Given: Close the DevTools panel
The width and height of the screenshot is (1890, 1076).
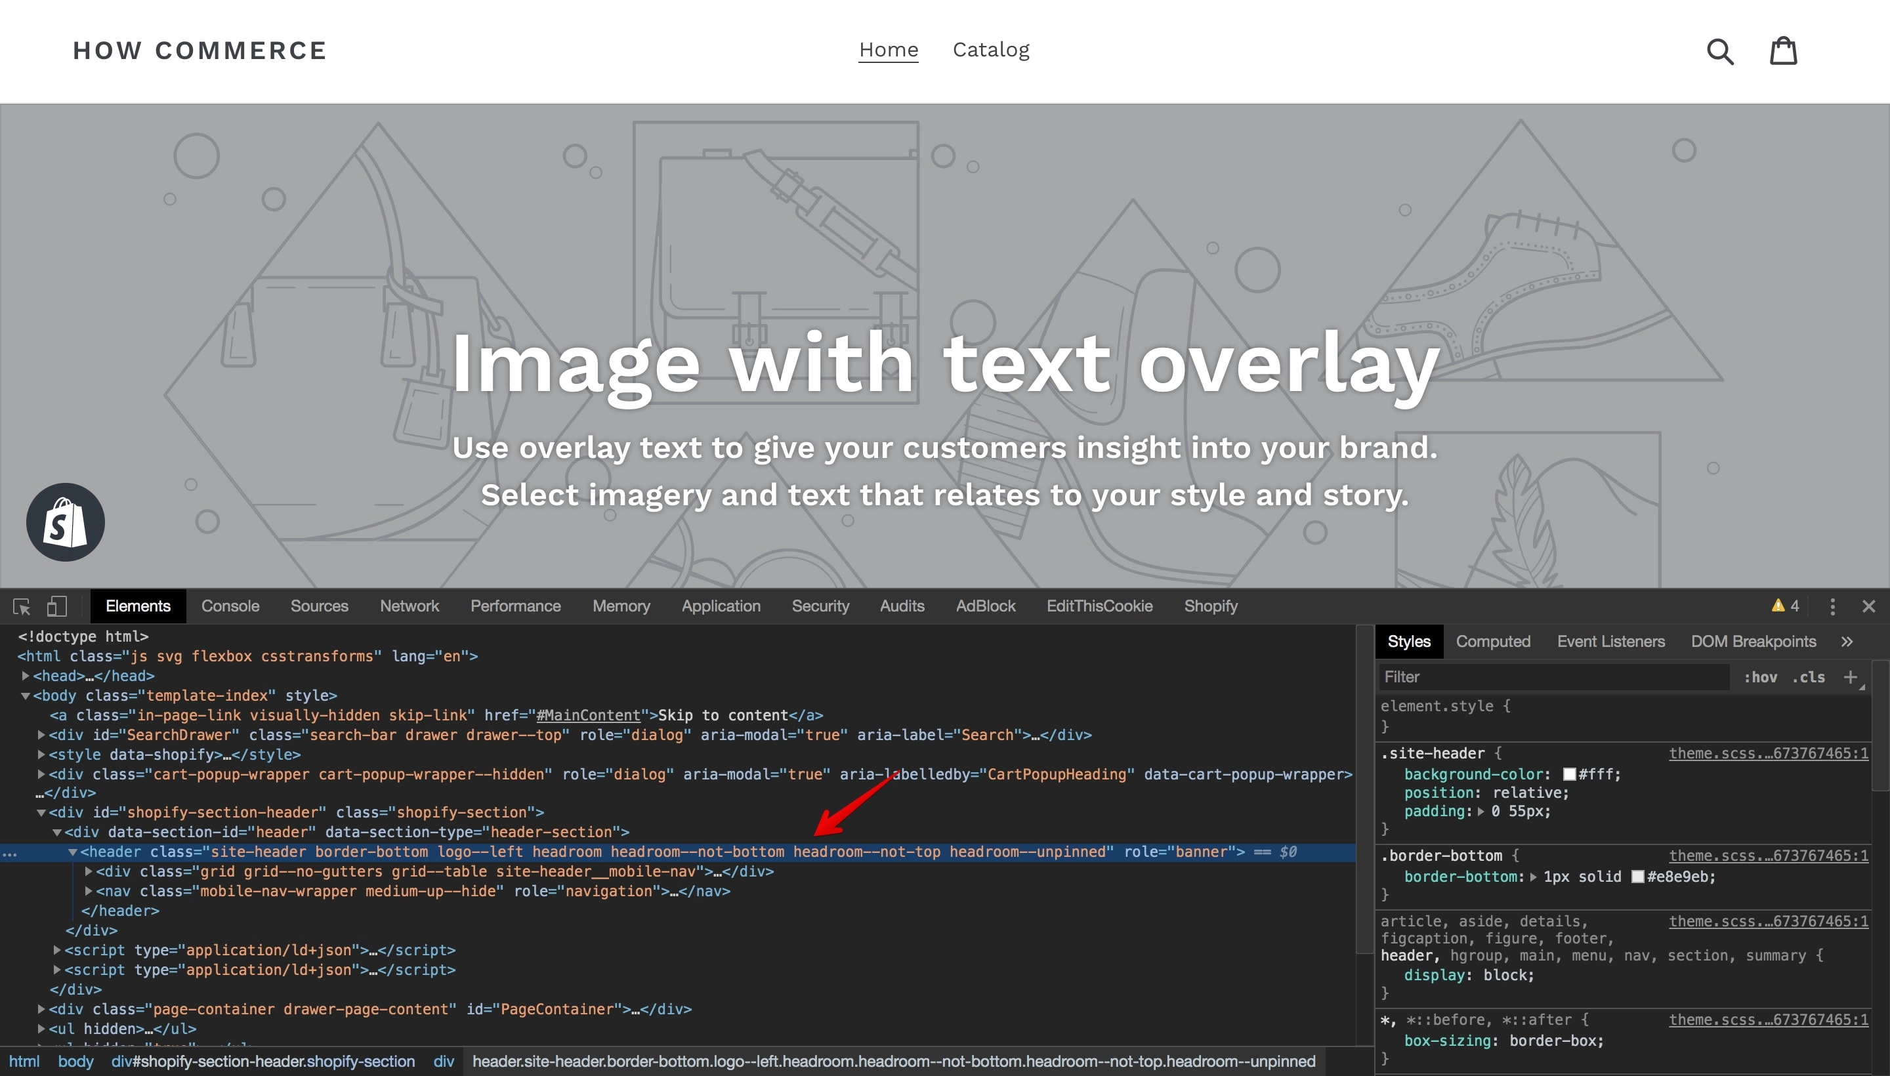Looking at the screenshot, I should (1868, 607).
